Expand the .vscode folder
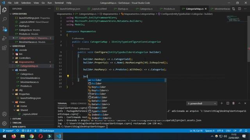 pos(23,50)
